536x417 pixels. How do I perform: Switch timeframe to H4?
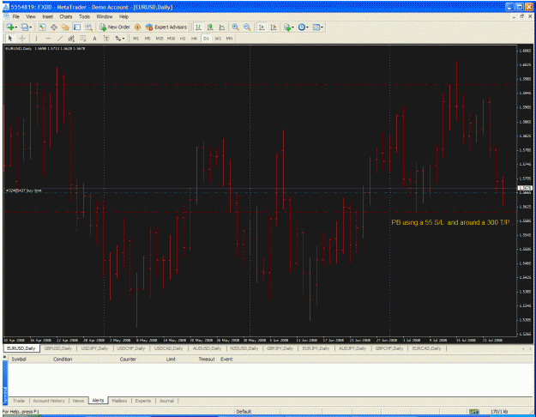tap(194, 39)
